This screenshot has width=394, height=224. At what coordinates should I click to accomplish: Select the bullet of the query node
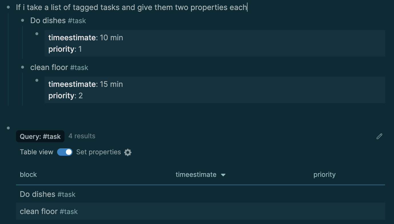click(8, 128)
